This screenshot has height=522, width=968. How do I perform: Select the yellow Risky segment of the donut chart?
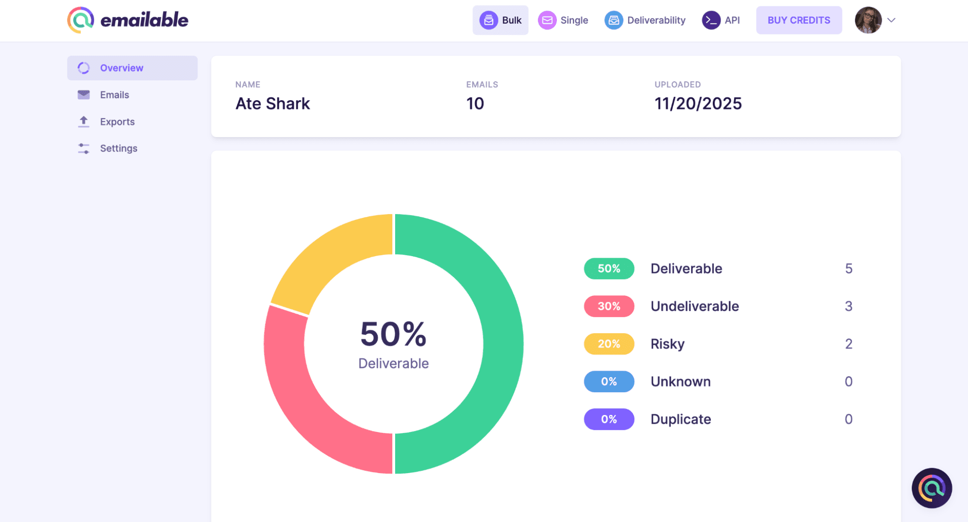(x=328, y=261)
